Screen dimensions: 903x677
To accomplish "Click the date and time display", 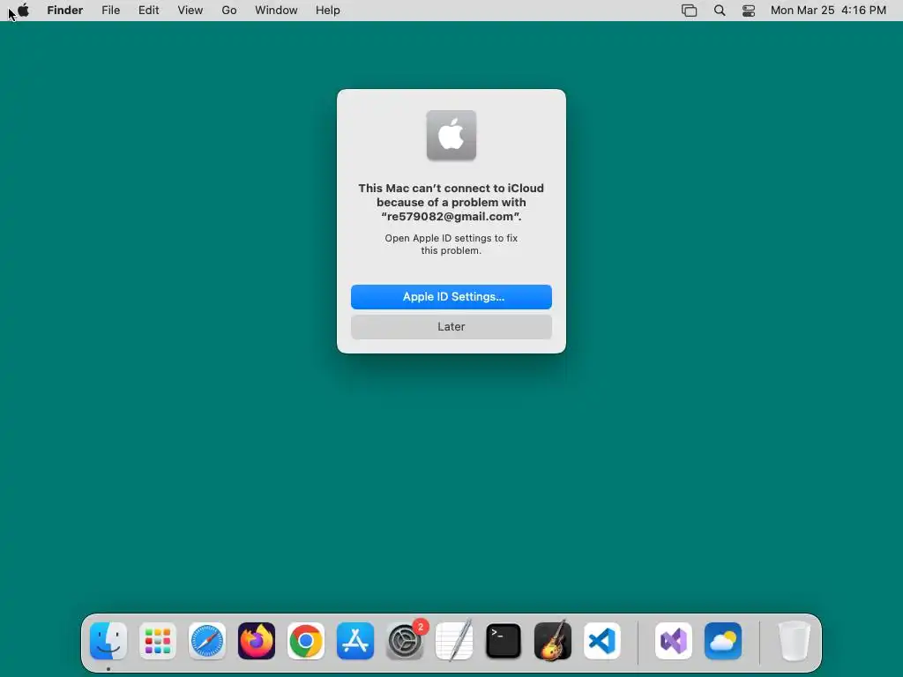I will (x=828, y=11).
